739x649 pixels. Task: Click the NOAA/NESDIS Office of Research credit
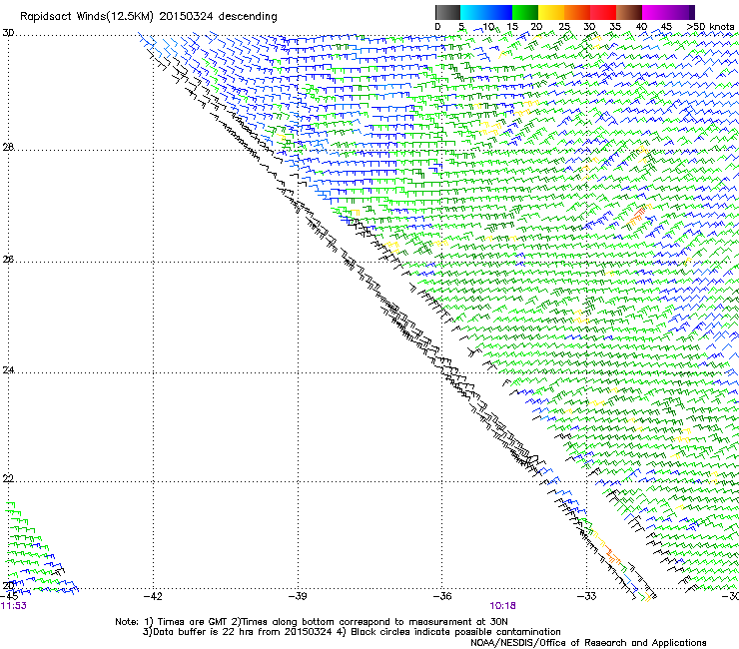coord(588,643)
